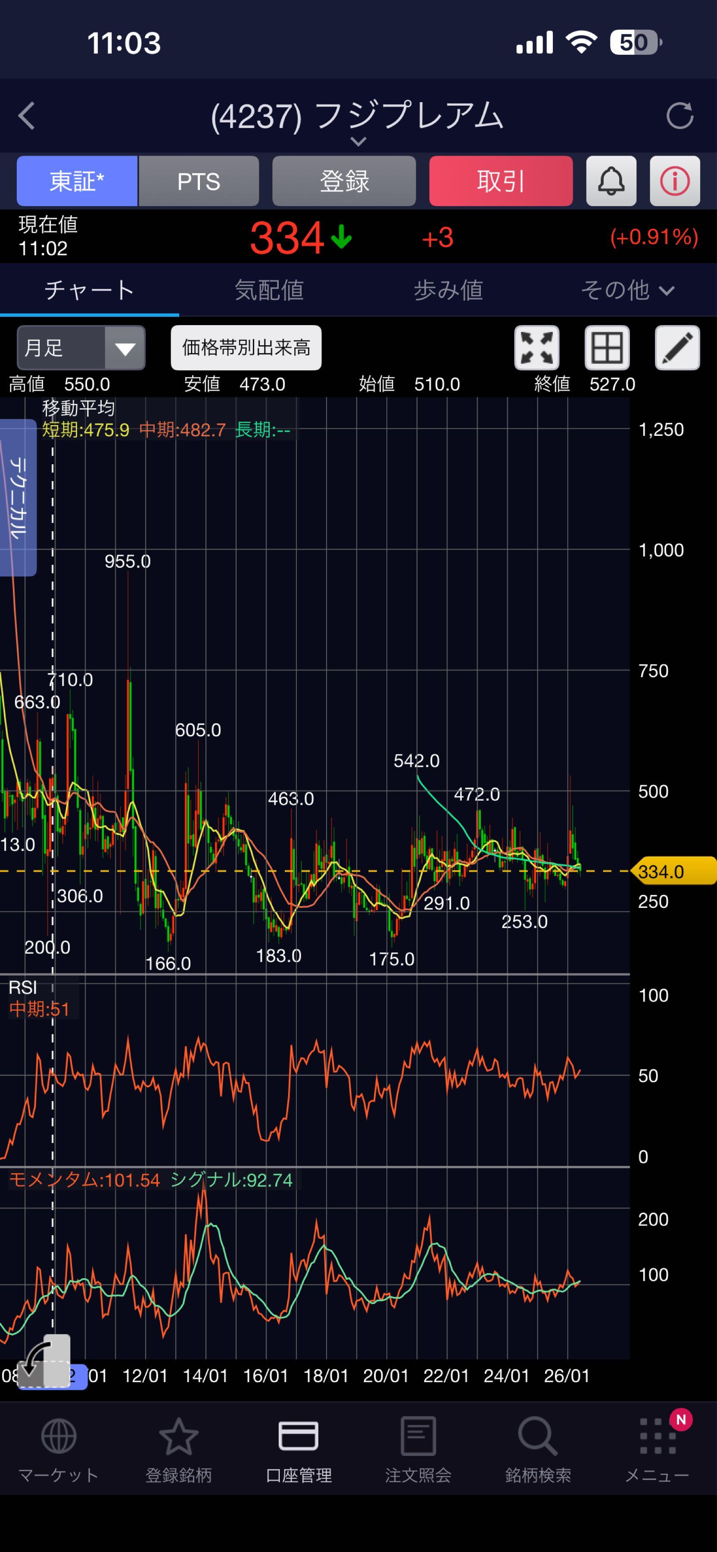Tap the 955.0 high price label

point(128,561)
